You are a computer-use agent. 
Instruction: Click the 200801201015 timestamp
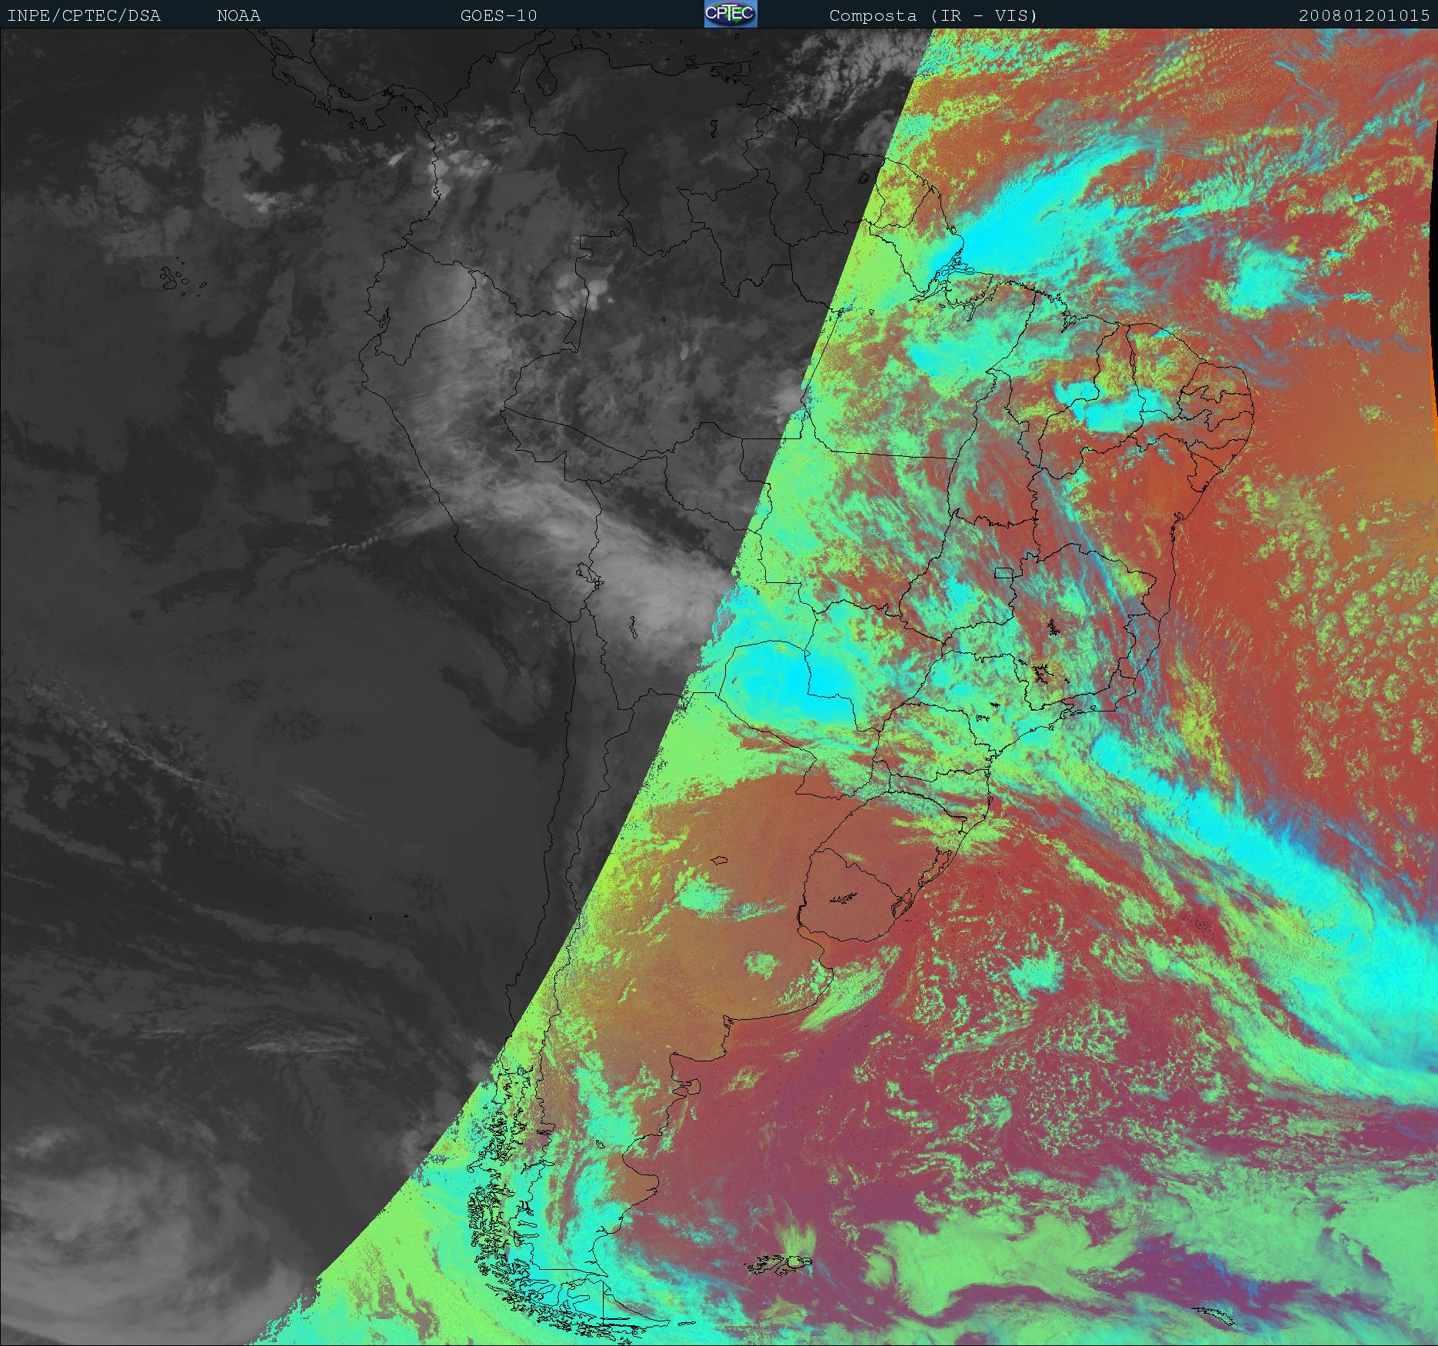point(1363,16)
